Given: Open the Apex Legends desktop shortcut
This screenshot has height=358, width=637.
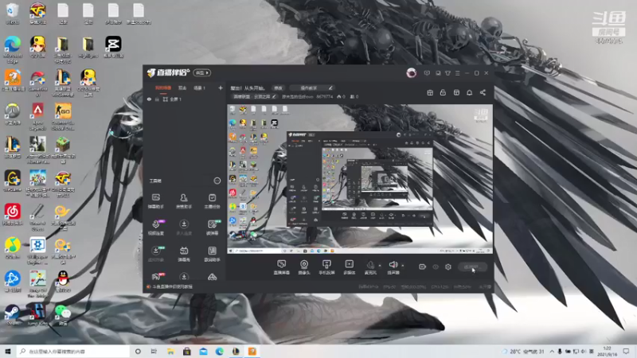Looking at the screenshot, I should [x=37, y=116].
